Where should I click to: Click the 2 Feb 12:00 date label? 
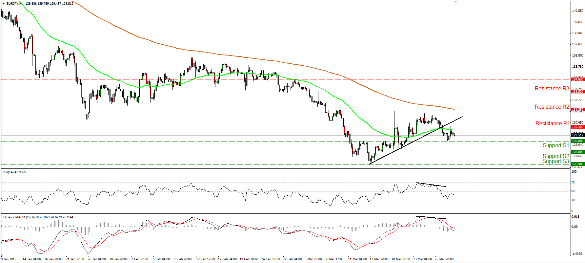point(139,259)
